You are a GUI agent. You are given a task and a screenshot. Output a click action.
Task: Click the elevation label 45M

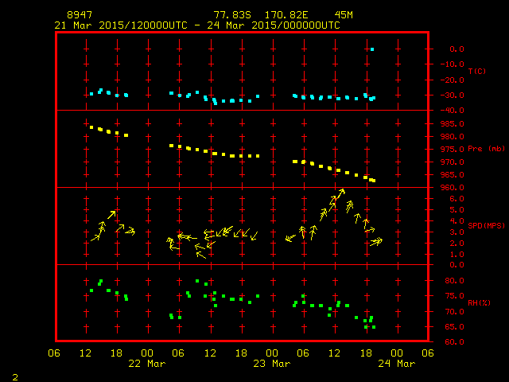click(x=345, y=15)
